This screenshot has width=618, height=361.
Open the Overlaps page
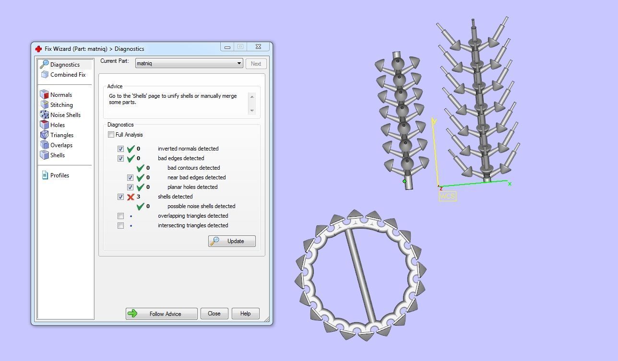click(61, 145)
